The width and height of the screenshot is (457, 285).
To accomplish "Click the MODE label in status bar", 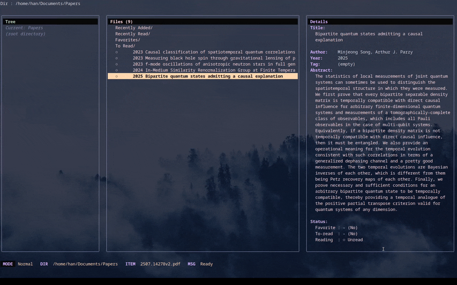I will [8, 264].
